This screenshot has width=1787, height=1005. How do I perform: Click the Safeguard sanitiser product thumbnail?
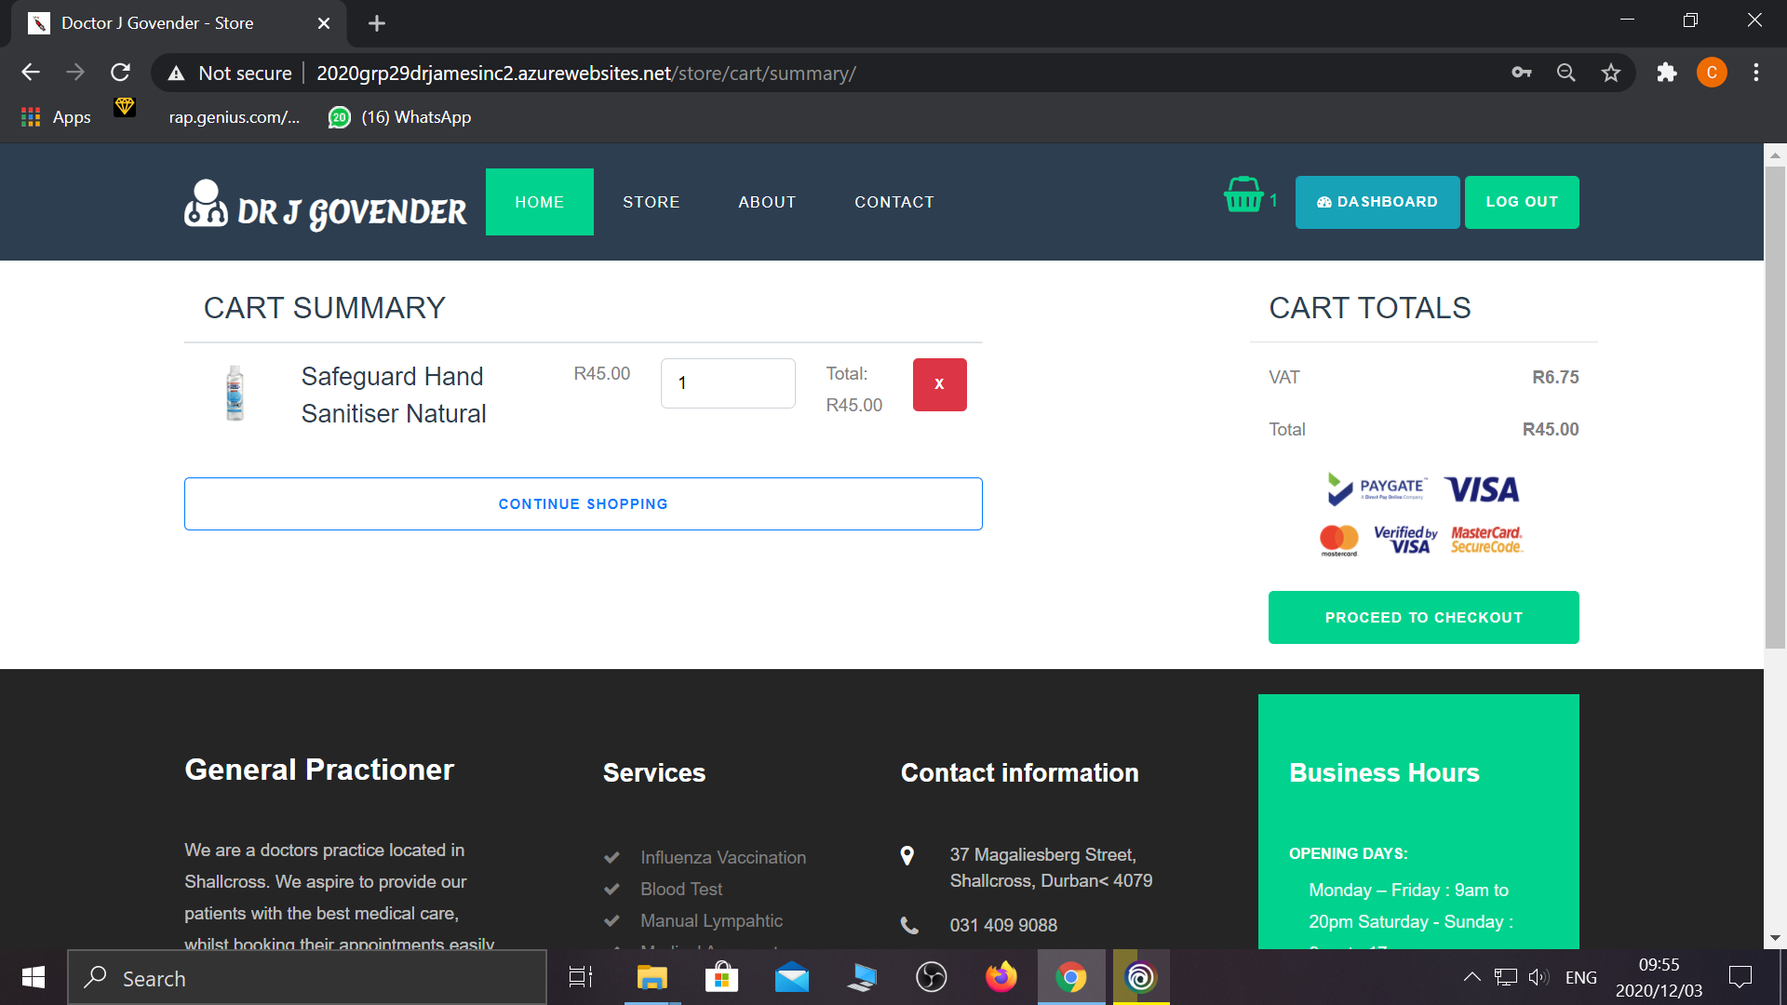[x=235, y=394]
